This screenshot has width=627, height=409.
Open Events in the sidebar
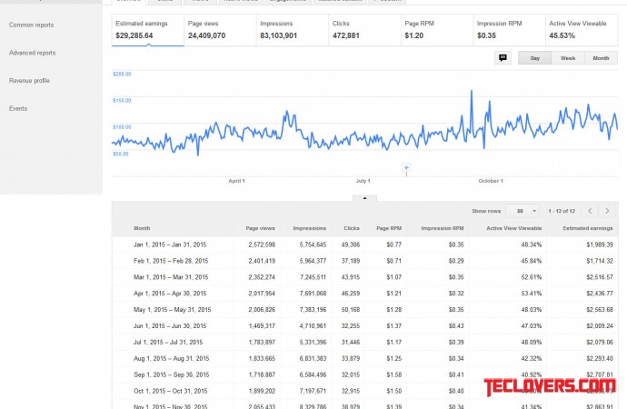tap(18, 108)
